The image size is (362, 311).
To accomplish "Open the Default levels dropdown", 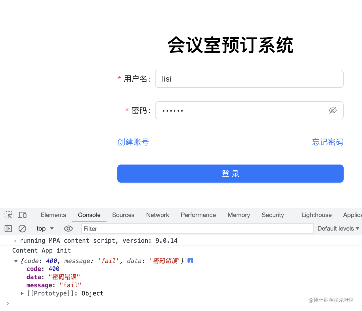I will pos(338,229).
